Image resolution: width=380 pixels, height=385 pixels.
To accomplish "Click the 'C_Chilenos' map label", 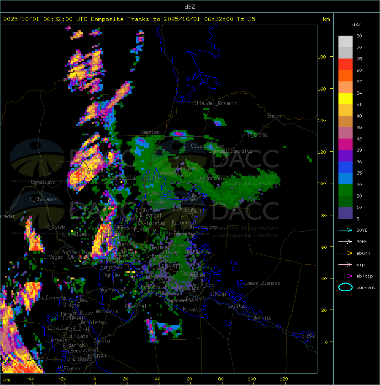I will (x=43, y=199).
